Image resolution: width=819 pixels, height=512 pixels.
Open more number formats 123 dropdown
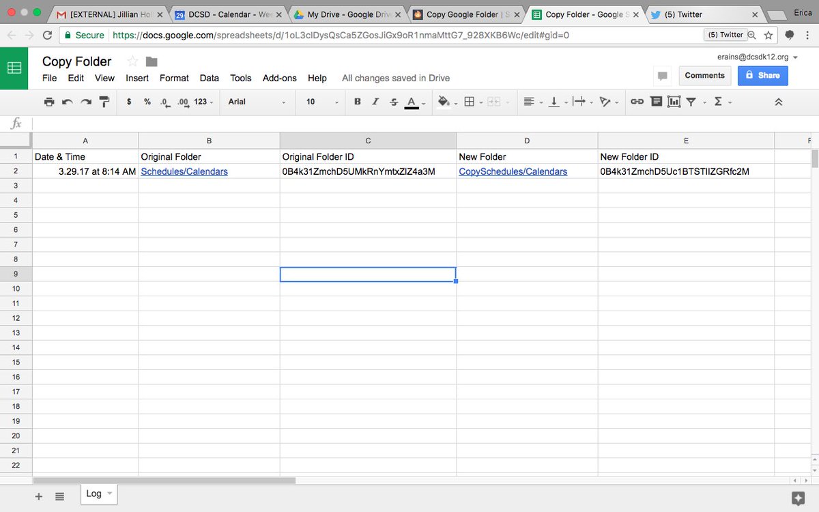[x=203, y=102]
